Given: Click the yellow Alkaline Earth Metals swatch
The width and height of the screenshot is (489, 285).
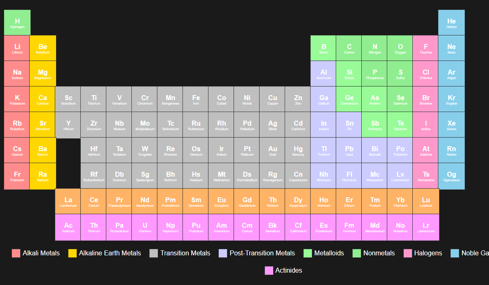Looking at the screenshot, I should (x=73, y=253).
